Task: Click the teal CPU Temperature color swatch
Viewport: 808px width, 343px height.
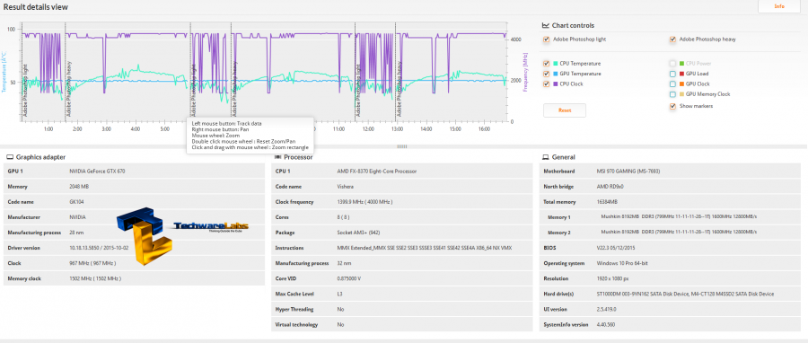Action: [556, 64]
